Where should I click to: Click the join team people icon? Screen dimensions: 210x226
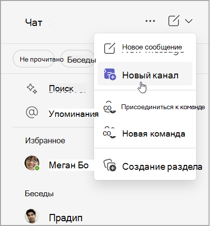(110, 107)
